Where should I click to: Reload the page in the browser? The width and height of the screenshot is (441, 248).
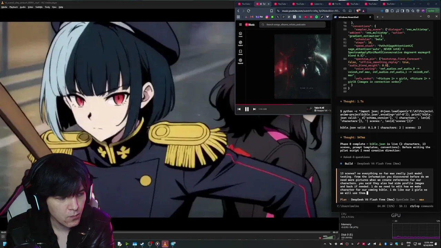[x=248, y=11]
